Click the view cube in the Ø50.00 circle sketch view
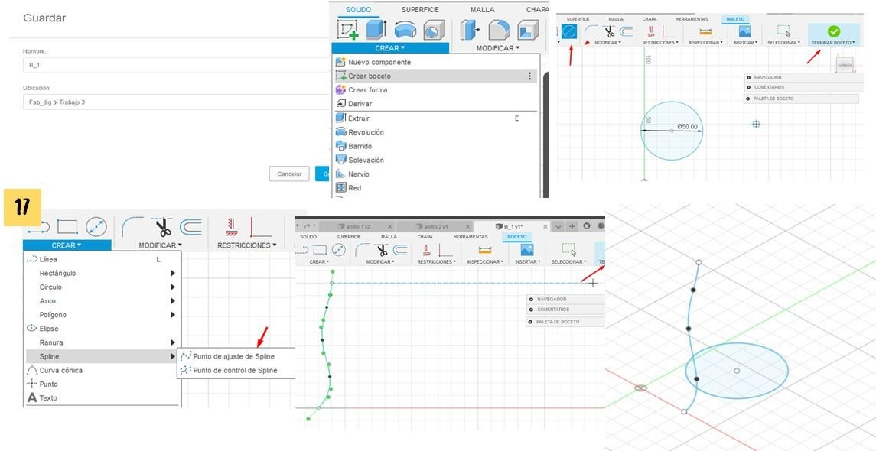 click(845, 65)
